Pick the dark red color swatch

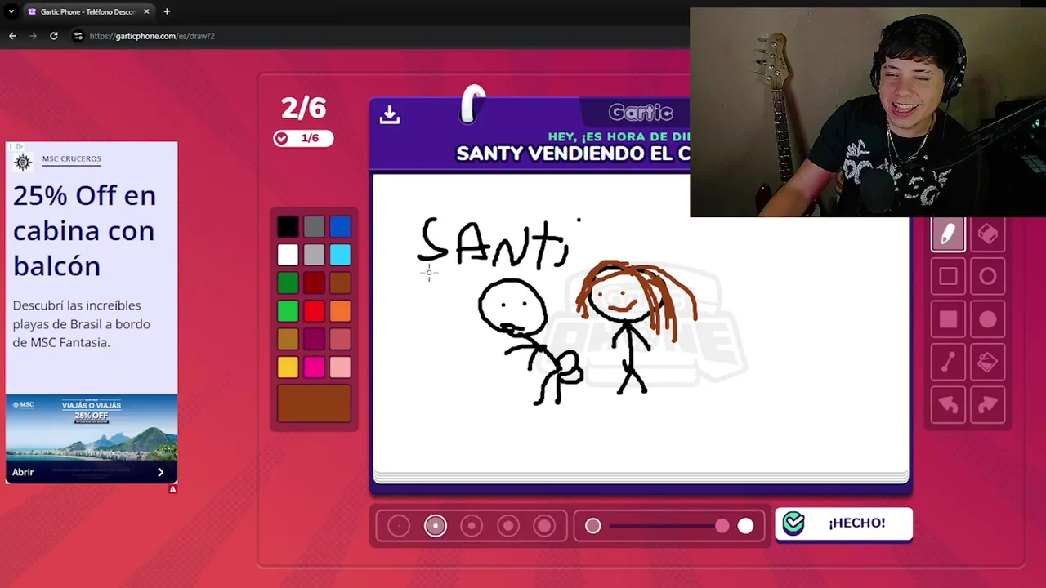tap(314, 283)
